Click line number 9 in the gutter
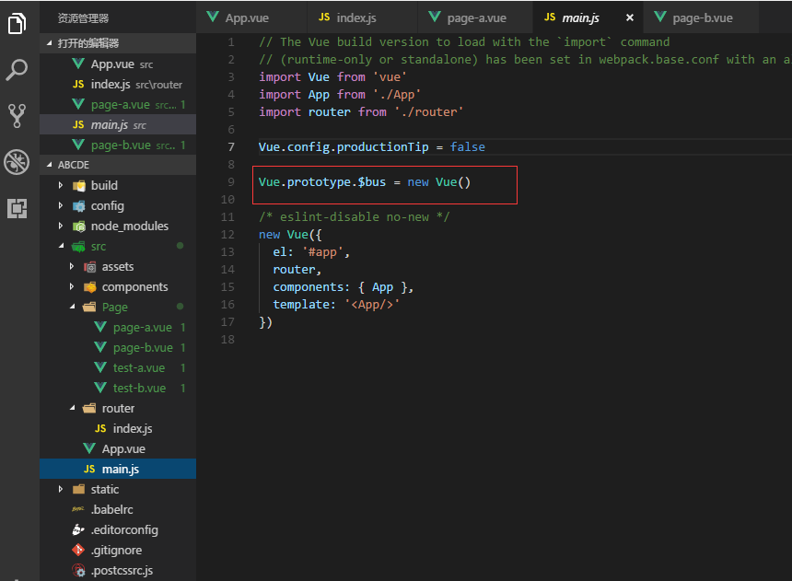Viewport: 792px width, 581px height. (x=230, y=182)
